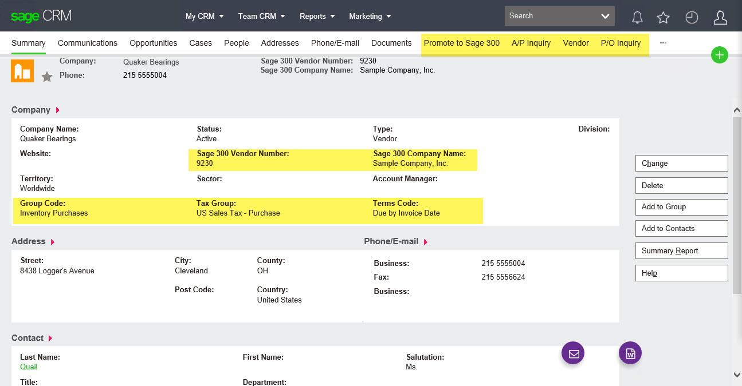
Task: Click the green plus to create new record
Action: click(720, 55)
